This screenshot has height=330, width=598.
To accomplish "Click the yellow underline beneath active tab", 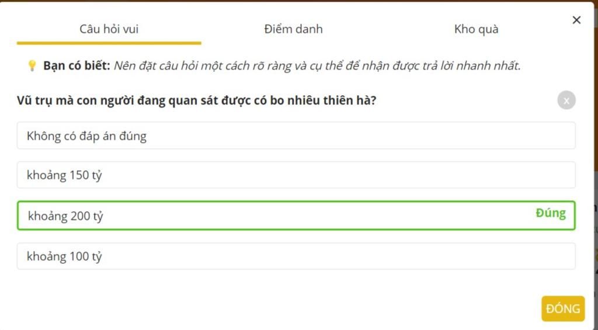I will [x=109, y=43].
